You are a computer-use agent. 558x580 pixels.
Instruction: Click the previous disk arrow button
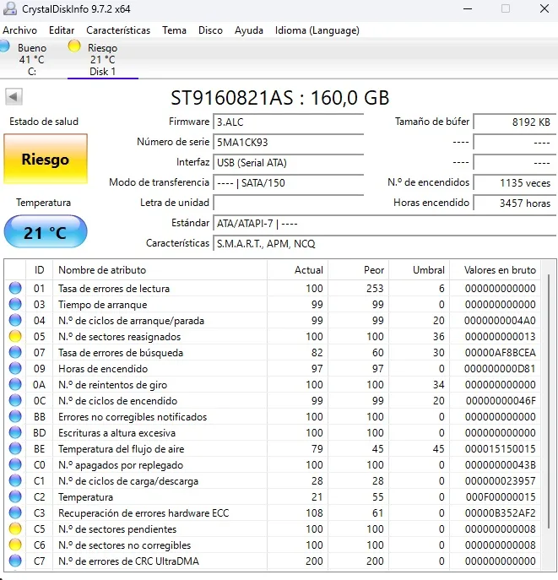(x=14, y=97)
